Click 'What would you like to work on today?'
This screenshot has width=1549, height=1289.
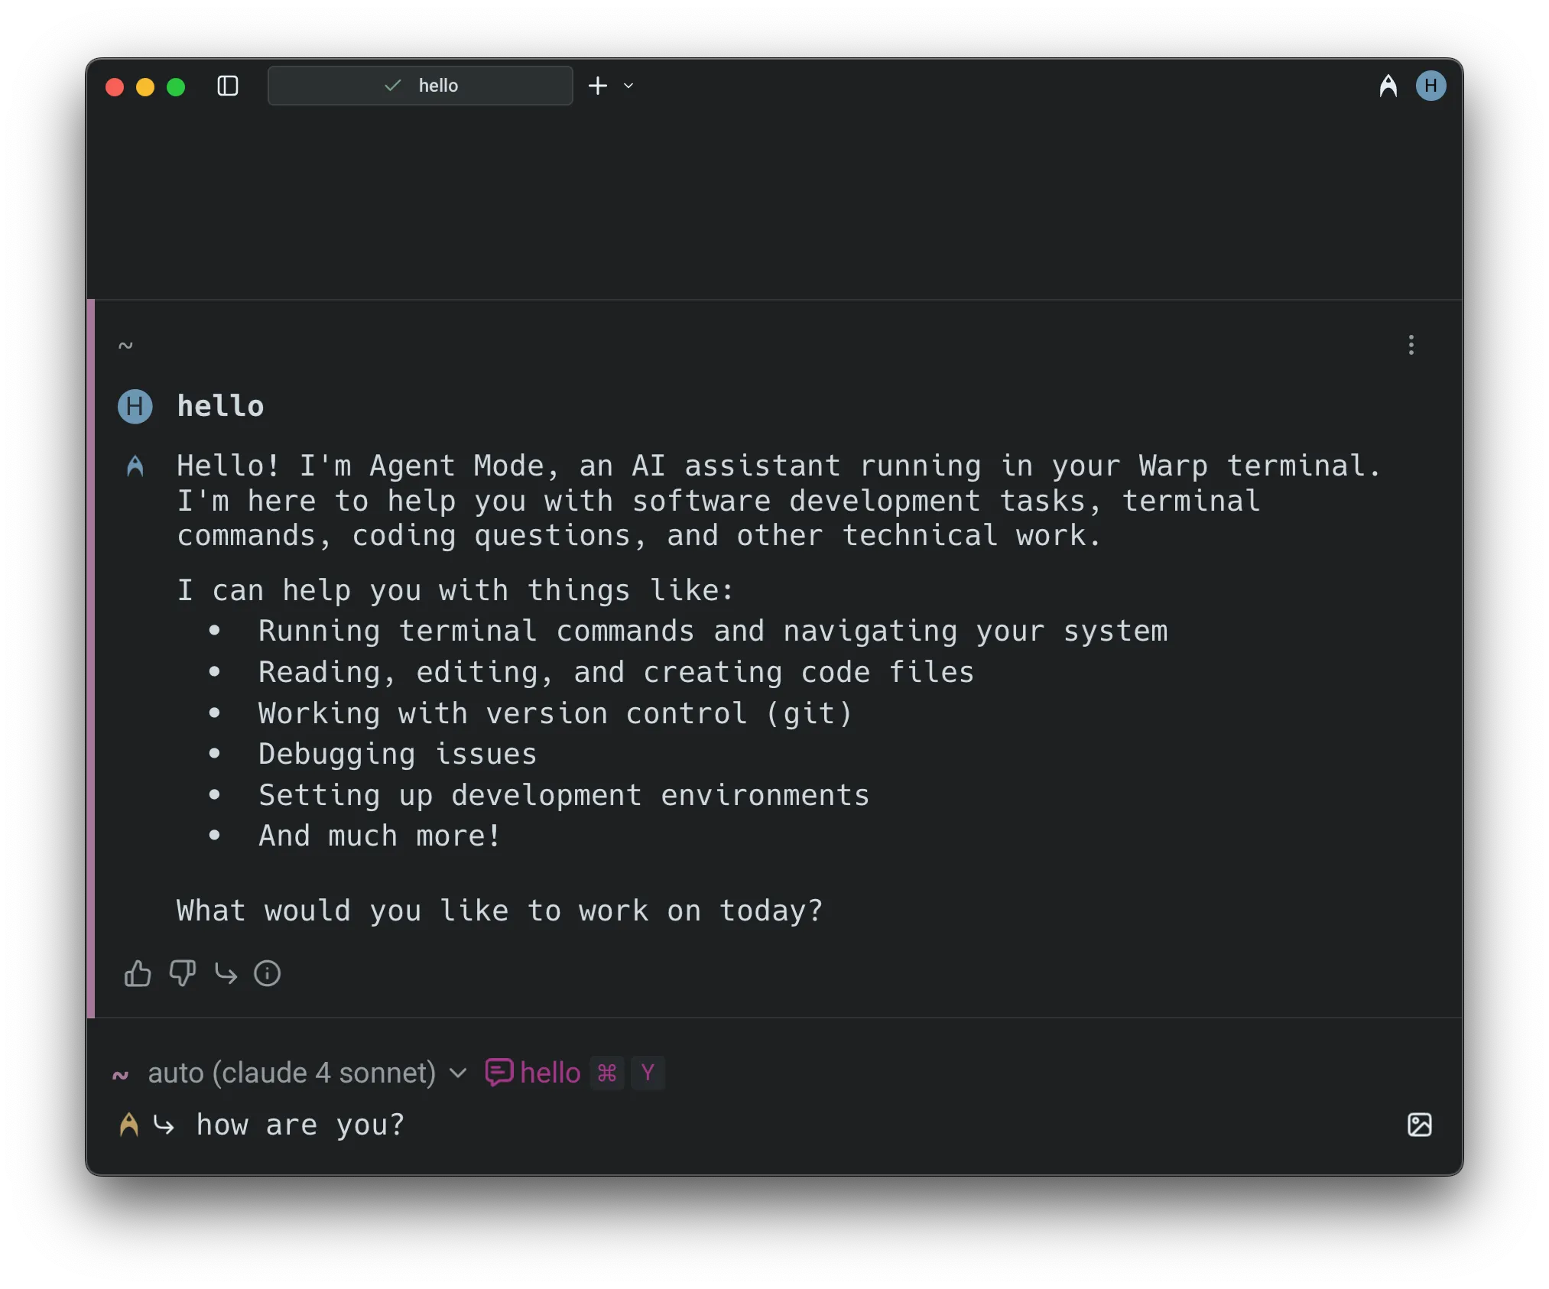tap(499, 911)
